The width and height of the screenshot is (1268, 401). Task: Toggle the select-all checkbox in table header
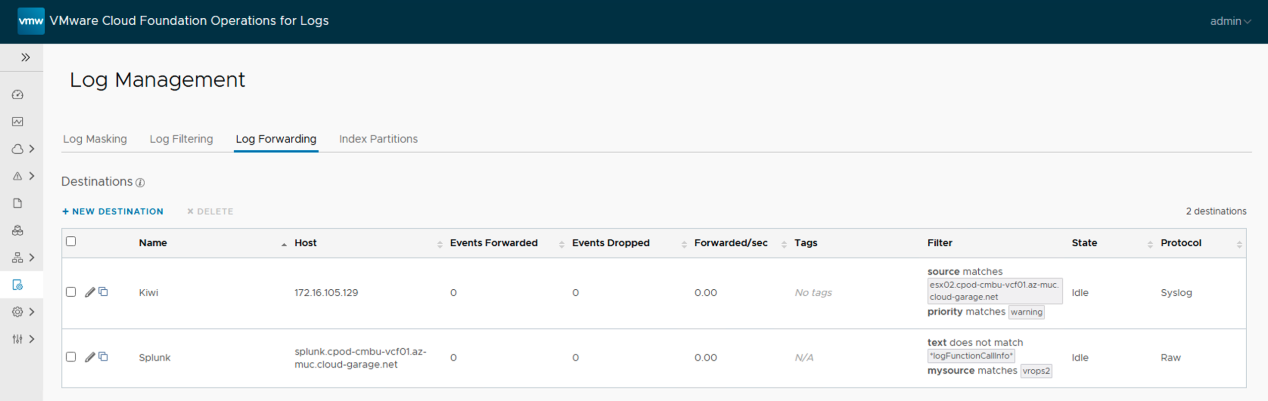(x=71, y=241)
